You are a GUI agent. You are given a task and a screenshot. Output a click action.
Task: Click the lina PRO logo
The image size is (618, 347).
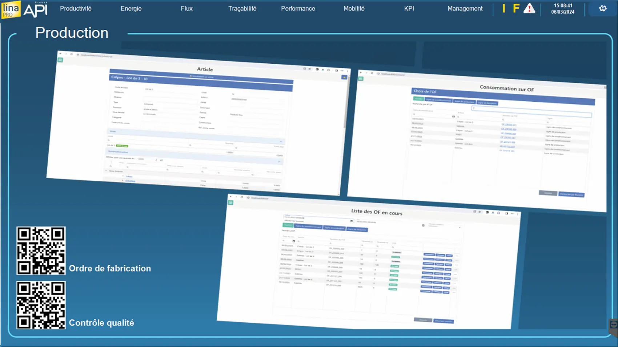[x=11, y=9]
